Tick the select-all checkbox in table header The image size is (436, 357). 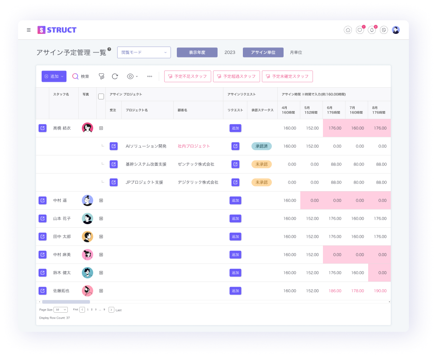[x=101, y=96]
